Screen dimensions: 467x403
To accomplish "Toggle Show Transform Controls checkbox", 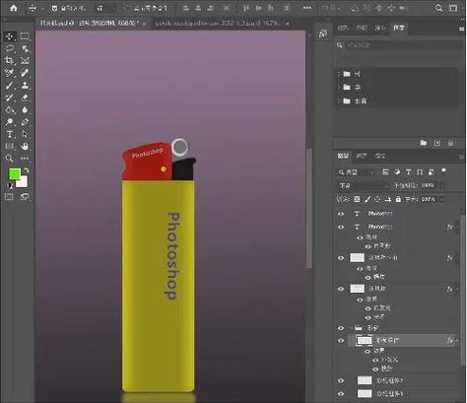I will coord(128,8).
